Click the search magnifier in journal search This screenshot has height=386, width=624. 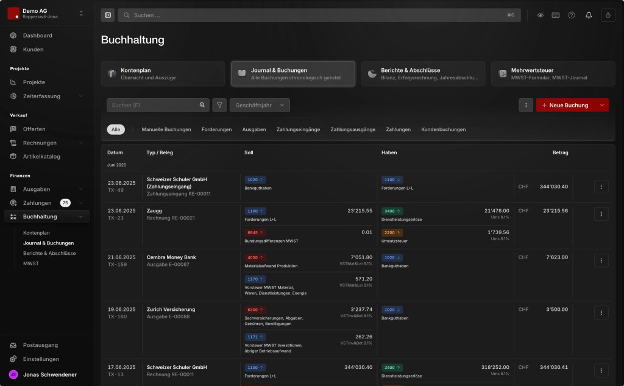click(x=202, y=105)
